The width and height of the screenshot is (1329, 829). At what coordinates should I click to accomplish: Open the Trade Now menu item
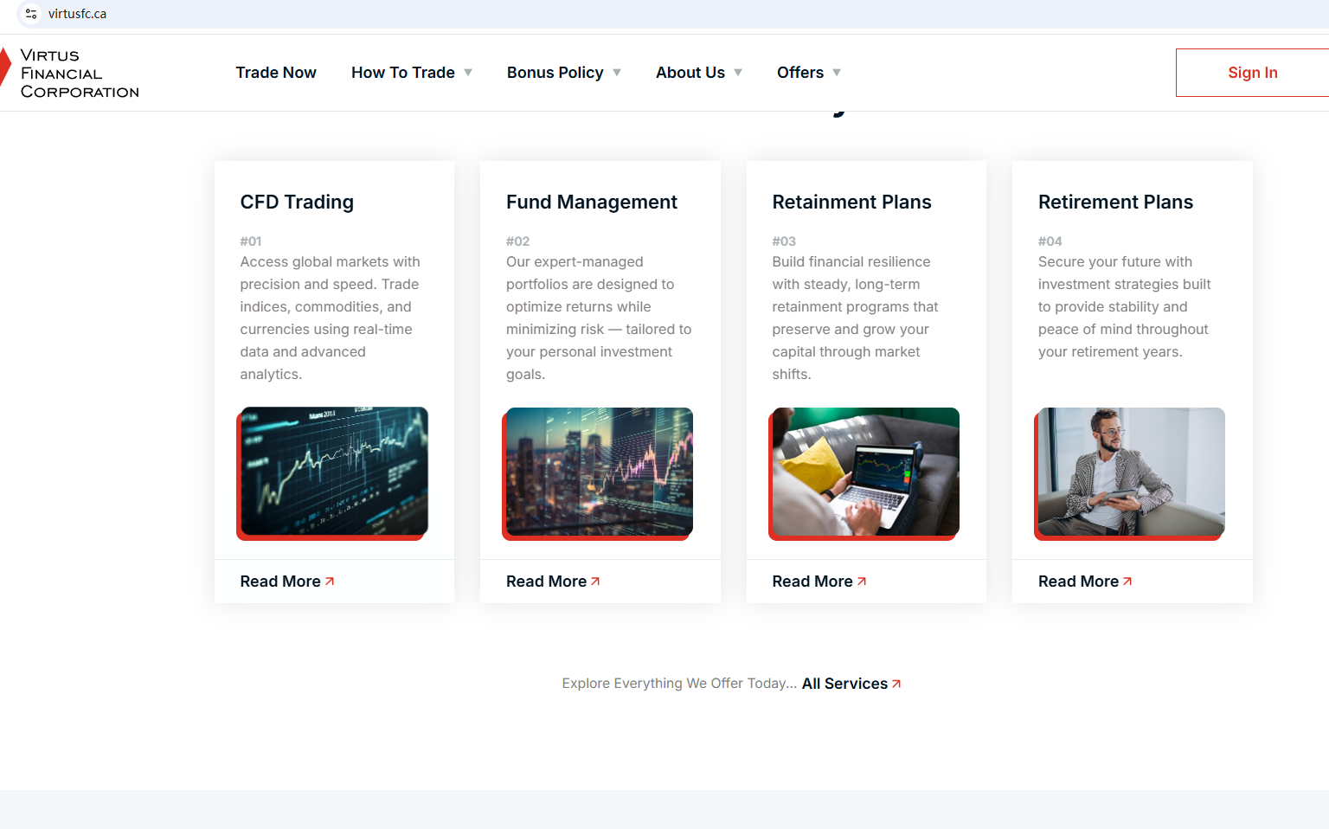(276, 73)
